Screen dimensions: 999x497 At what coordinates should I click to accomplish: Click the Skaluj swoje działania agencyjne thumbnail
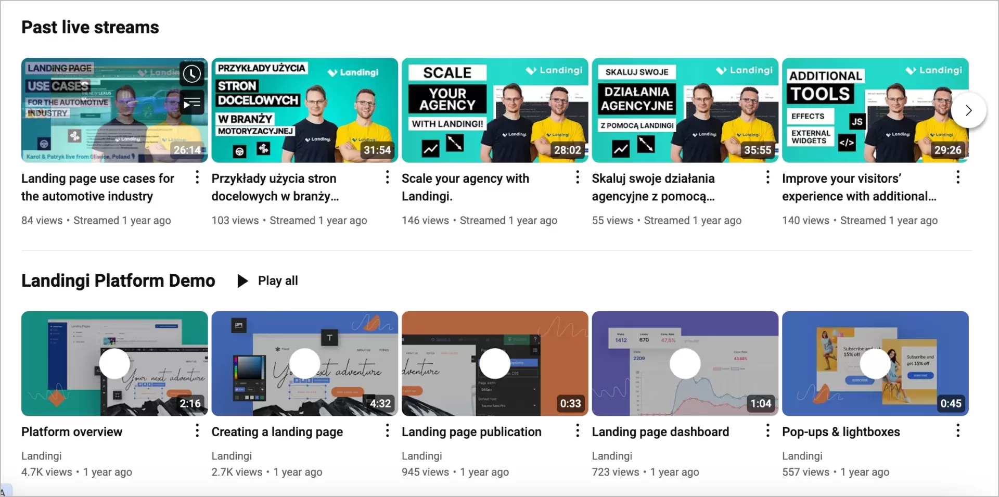point(685,110)
